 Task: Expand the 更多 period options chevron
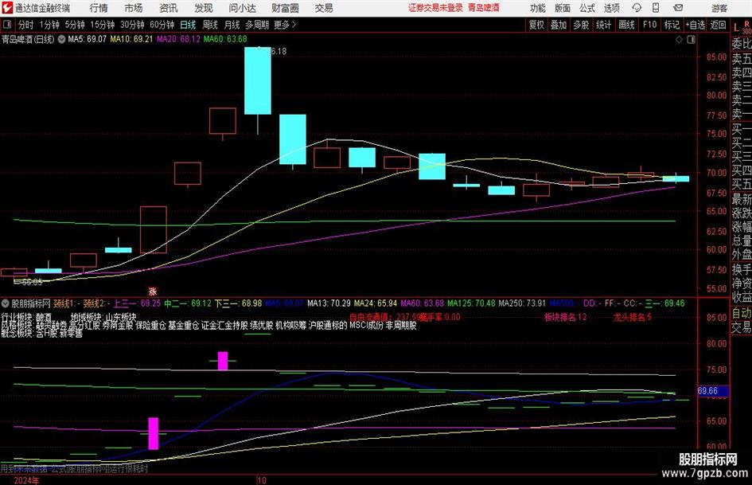pyautogui.click(x=294, y=25)
